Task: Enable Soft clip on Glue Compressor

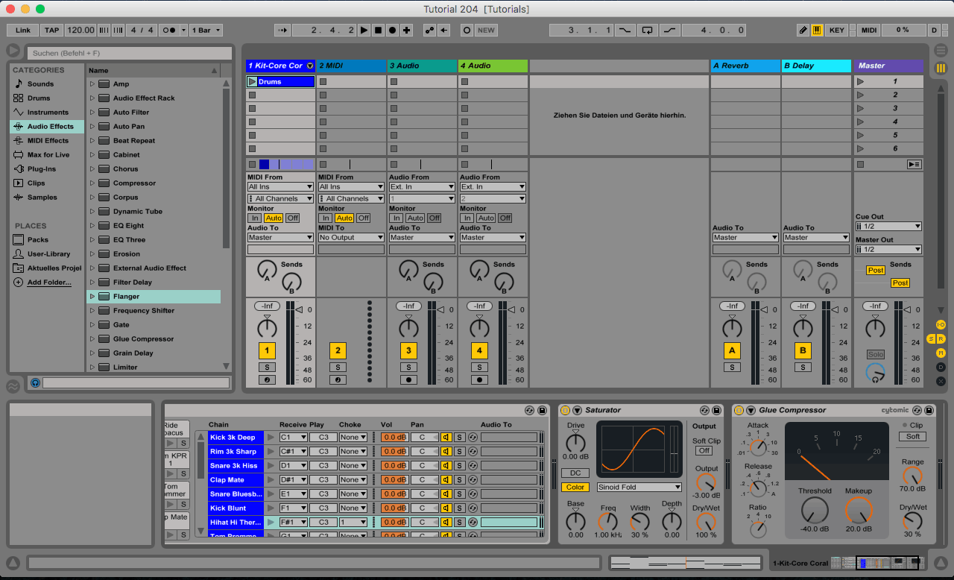Action: (x=913, y=436)
